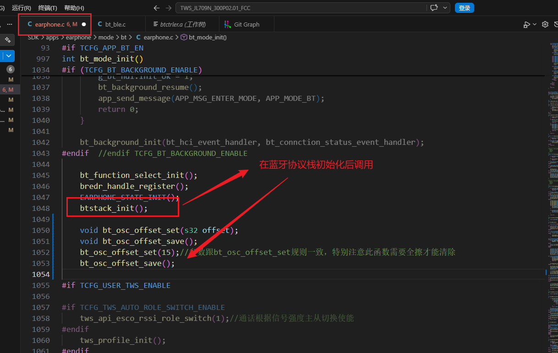Image resolution: width=558 pixels, height=353 pixels.
Task: Click the 登录 login button
Action: [465, 8]
